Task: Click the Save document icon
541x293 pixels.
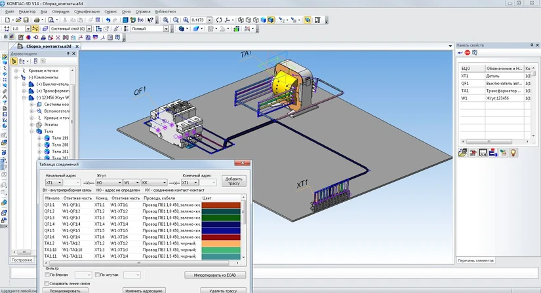Action: click(x=25, y=20)
